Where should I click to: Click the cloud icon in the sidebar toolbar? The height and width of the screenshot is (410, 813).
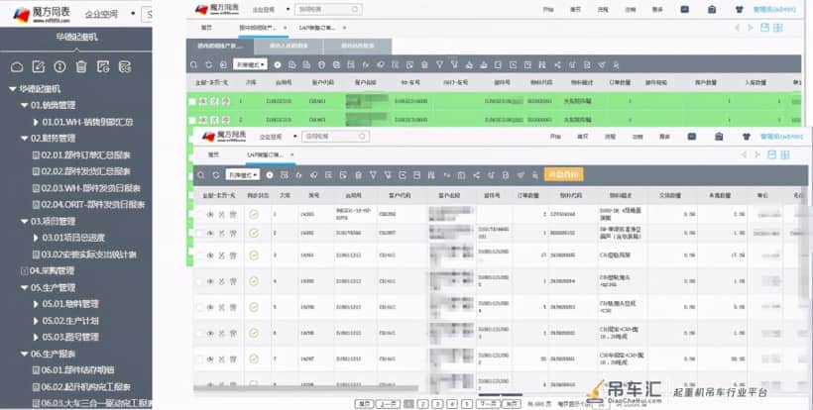[17, 66]
